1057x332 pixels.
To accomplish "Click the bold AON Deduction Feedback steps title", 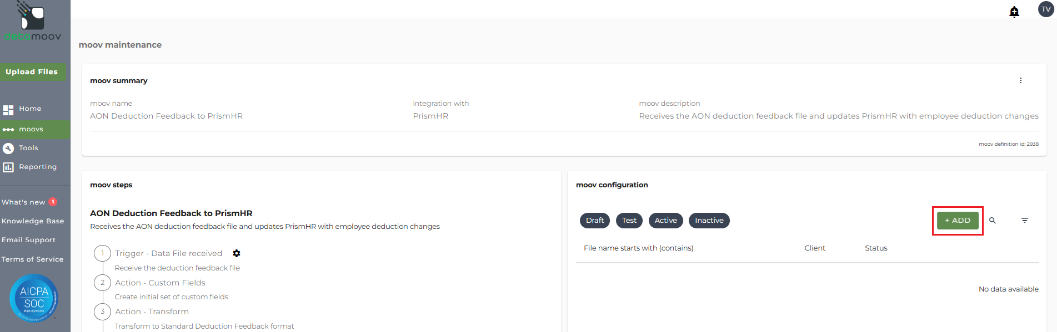I will pos(171,213).
